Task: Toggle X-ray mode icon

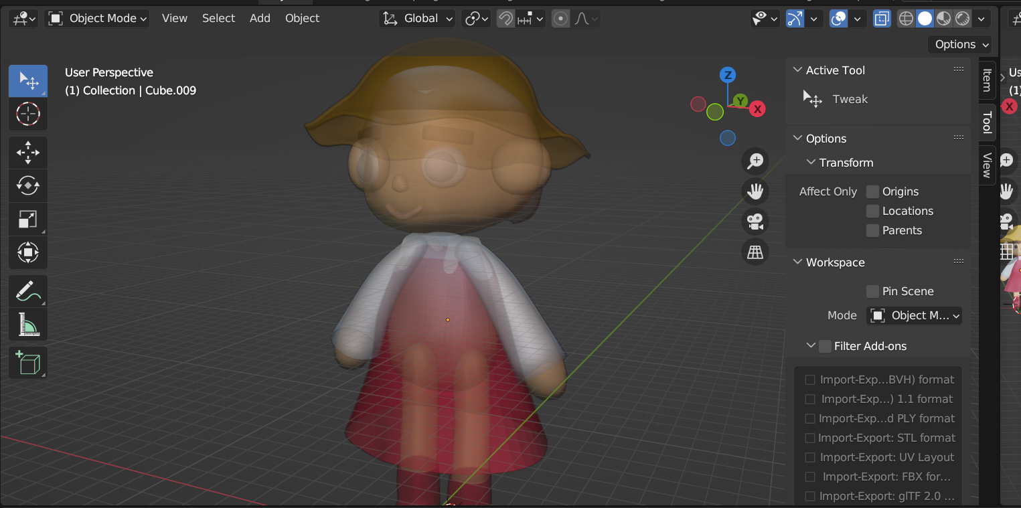Action: point(882,19)
